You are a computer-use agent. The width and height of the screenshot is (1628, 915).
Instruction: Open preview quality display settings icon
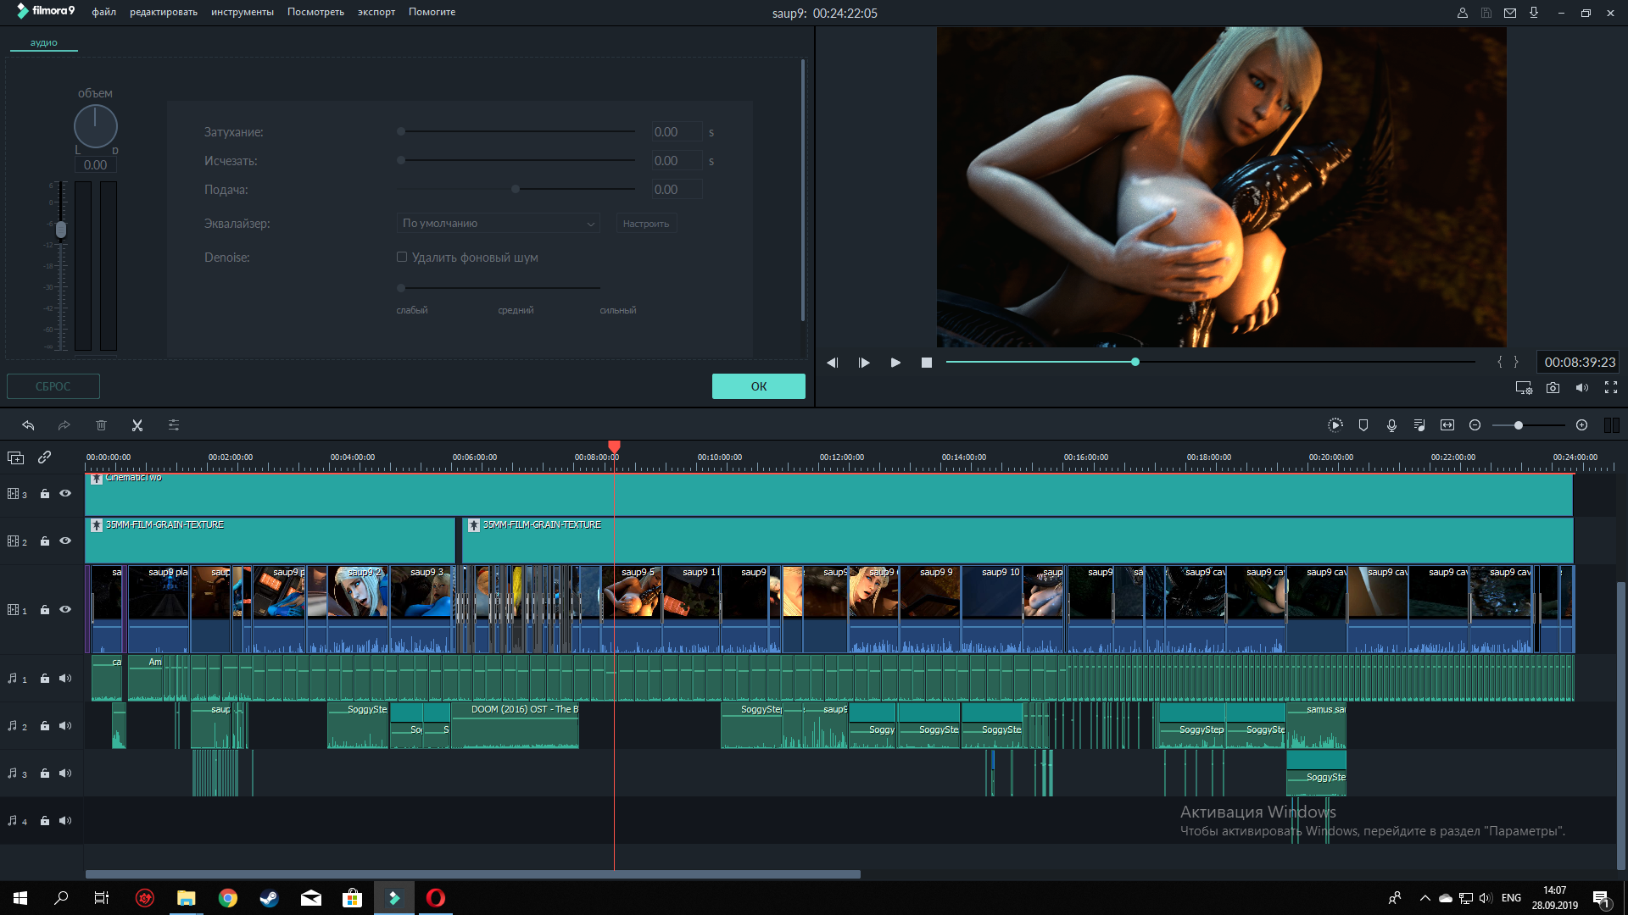tap(1524, 388)
